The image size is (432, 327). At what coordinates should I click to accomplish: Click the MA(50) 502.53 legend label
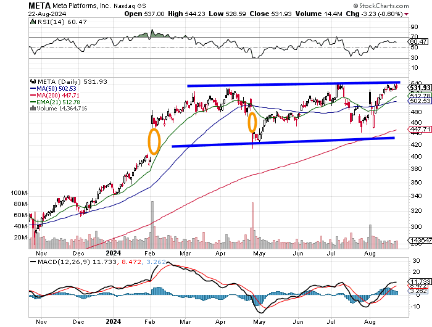(53, 88)
